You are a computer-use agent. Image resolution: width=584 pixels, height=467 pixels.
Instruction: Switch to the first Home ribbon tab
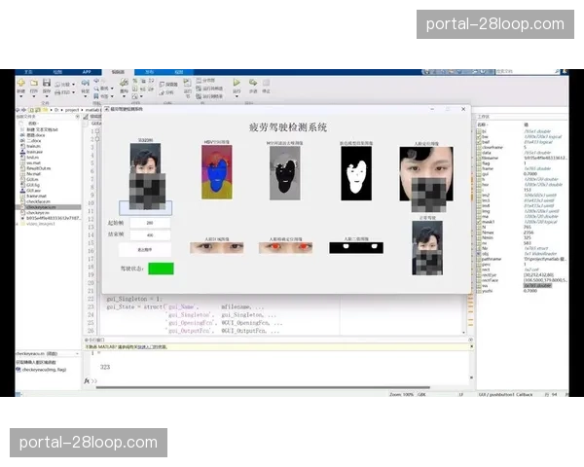pos(28,72)
